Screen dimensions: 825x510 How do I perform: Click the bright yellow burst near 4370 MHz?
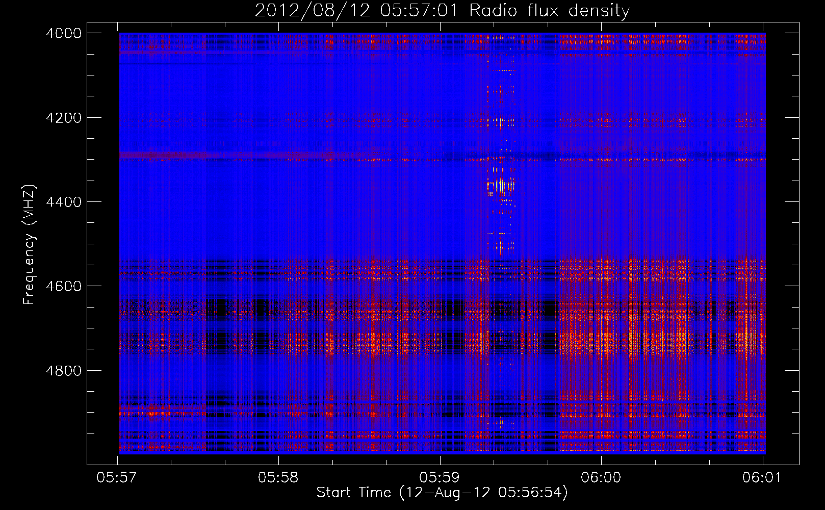point(501,186)
